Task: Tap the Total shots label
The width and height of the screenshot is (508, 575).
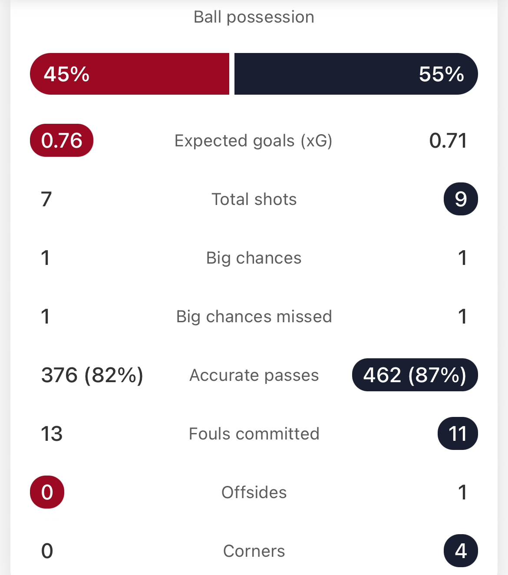Action: (254, 199)
